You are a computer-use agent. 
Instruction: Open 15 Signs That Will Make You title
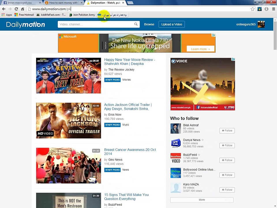point(126,197)
